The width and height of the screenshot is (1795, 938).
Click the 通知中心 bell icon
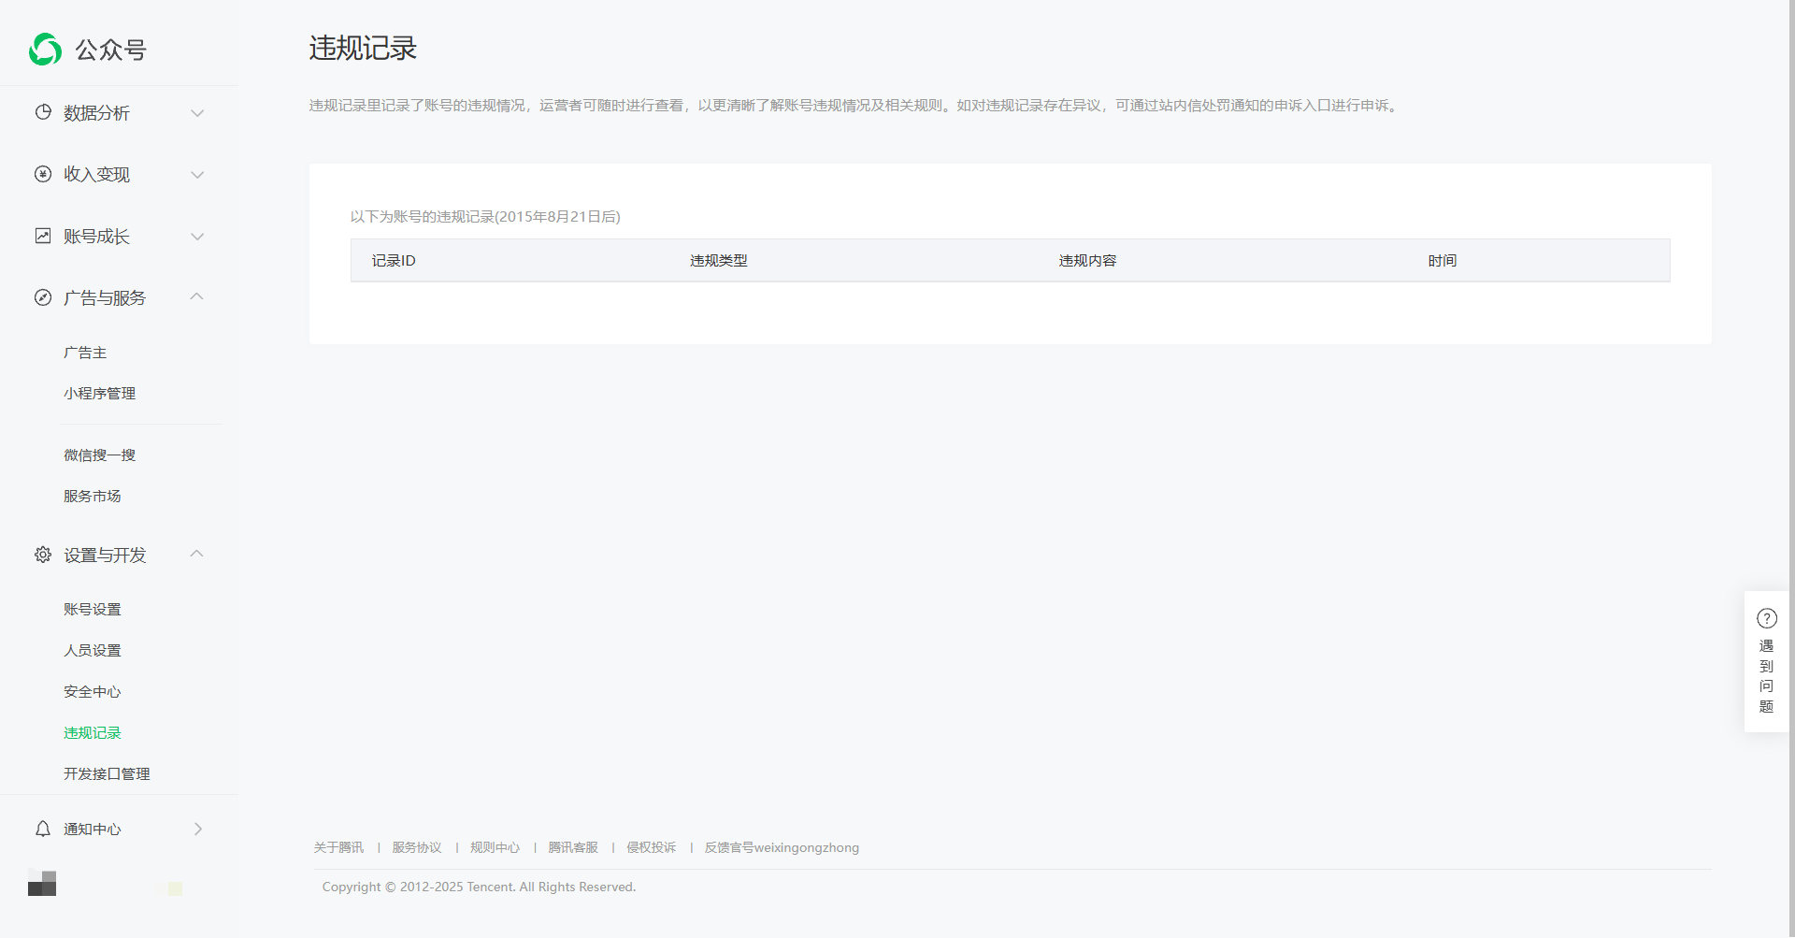coord(43,829)
